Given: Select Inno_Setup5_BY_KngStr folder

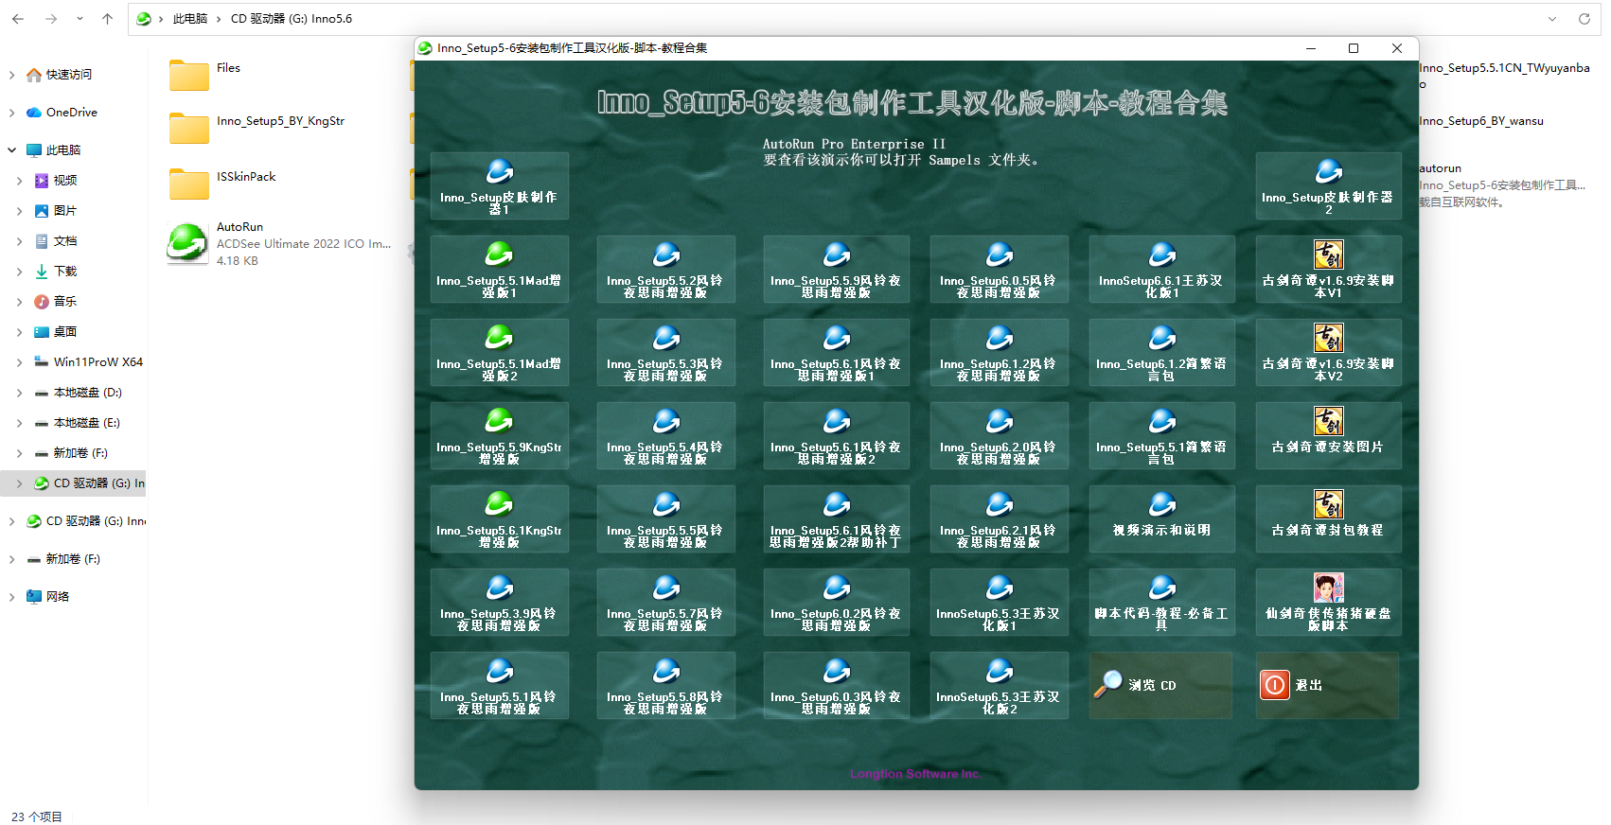Looking at the screenshot, I should 257,128.
